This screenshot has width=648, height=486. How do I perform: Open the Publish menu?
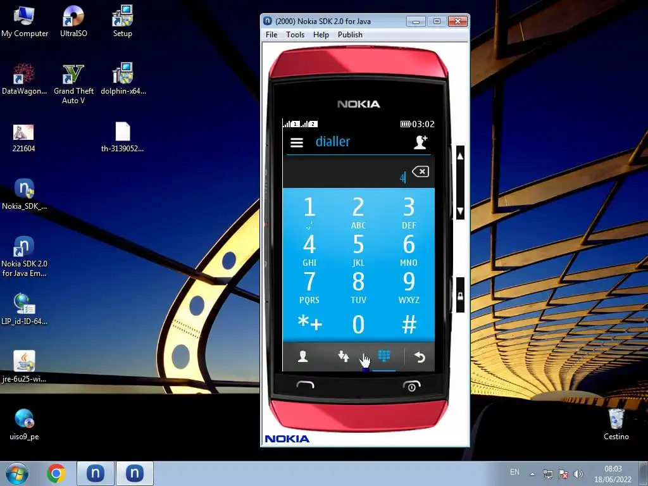pos(350,35)
